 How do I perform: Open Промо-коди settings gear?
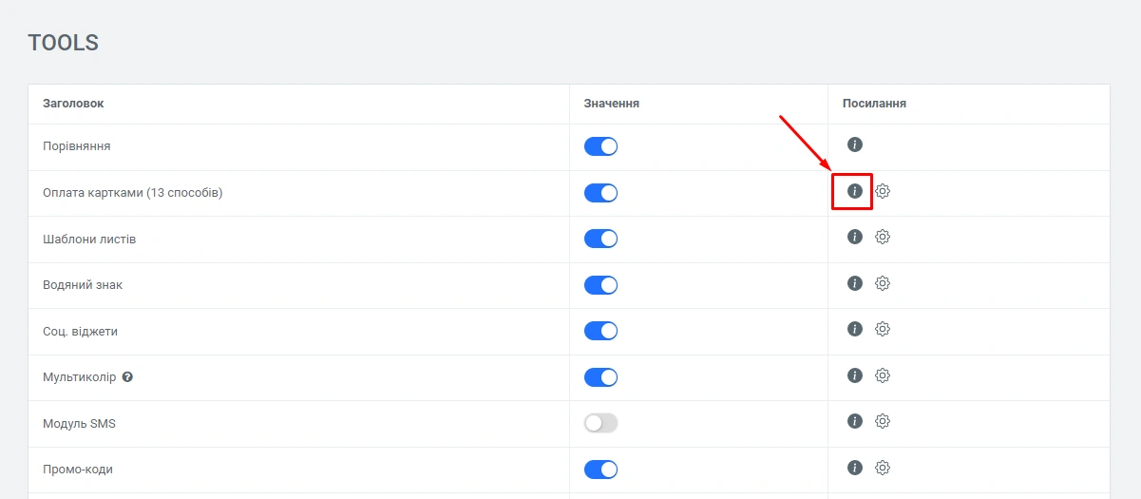tap(883, 468)
